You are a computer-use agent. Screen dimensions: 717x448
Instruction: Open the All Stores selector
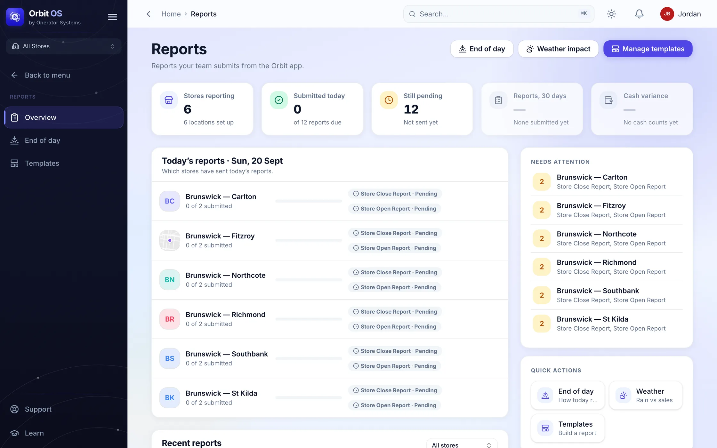coord(64,46)
